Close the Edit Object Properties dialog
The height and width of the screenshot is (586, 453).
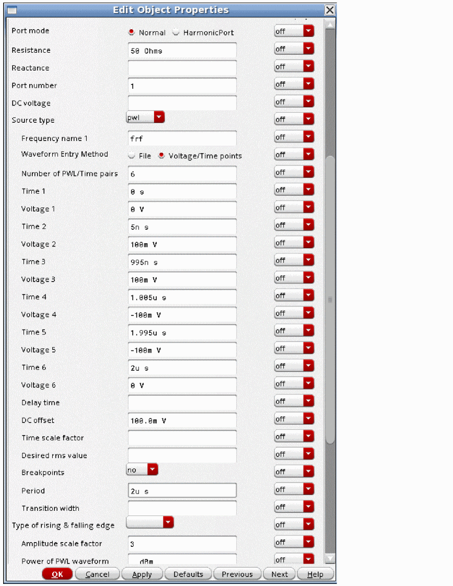330,10
